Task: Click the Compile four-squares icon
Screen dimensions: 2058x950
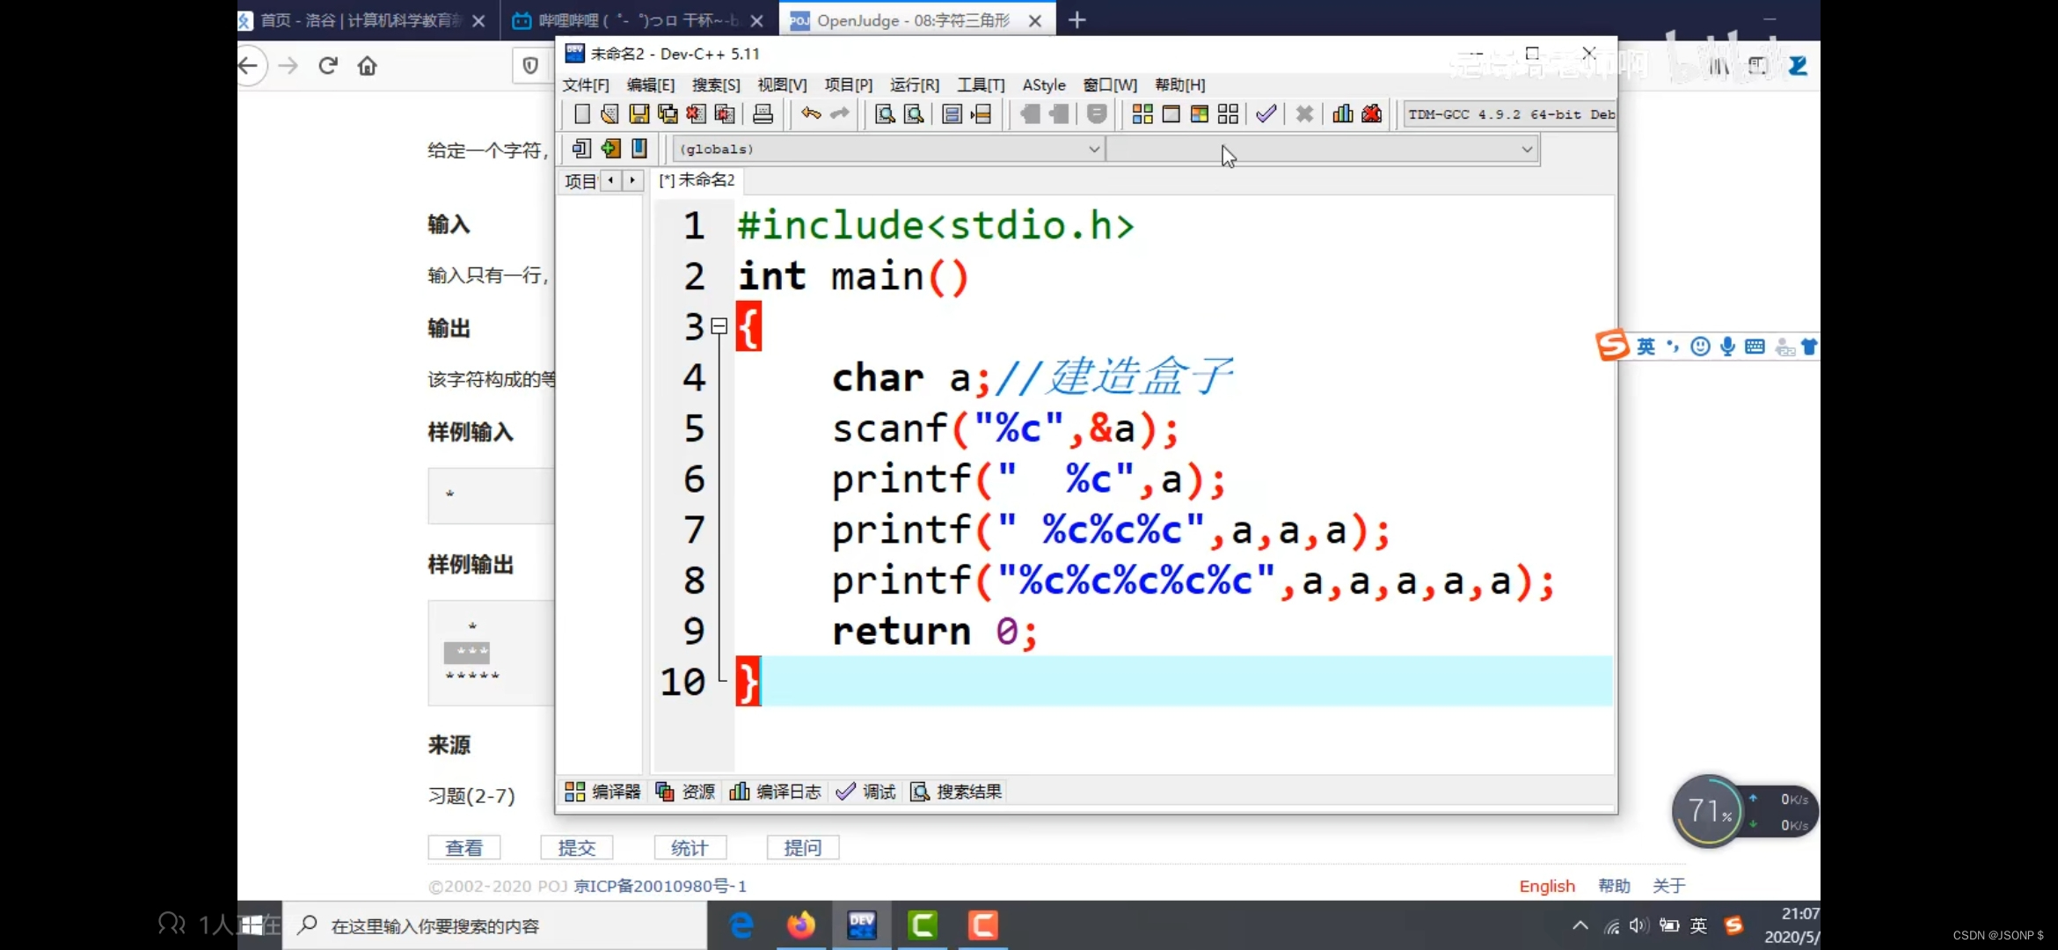Action: 1142,114
